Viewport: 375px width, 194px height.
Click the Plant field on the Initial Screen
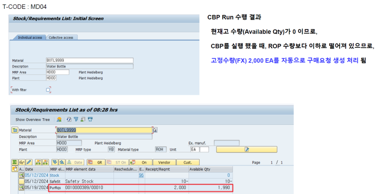51,78
